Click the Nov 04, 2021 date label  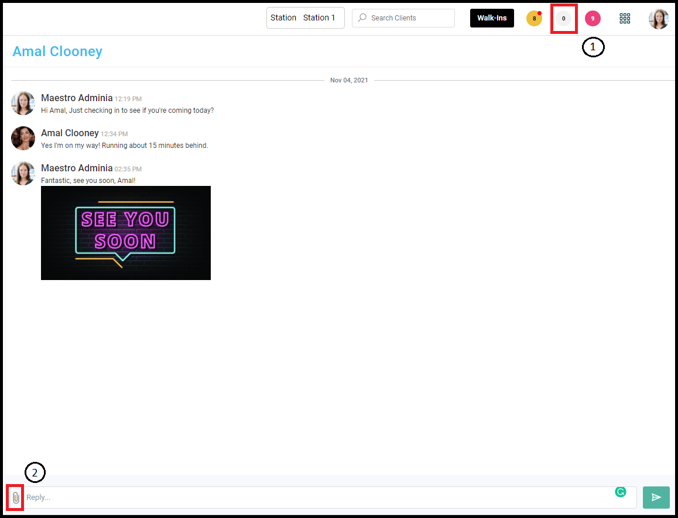click(x=349, y=80)
